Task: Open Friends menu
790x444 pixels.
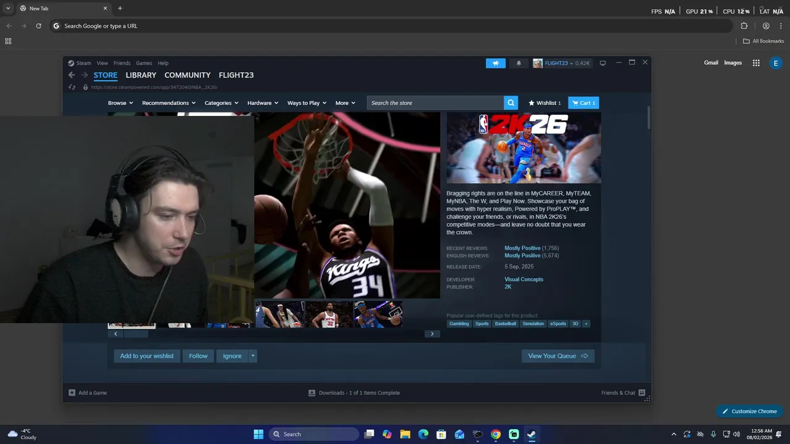Action: pyautogui.click(x=122, y=63)
